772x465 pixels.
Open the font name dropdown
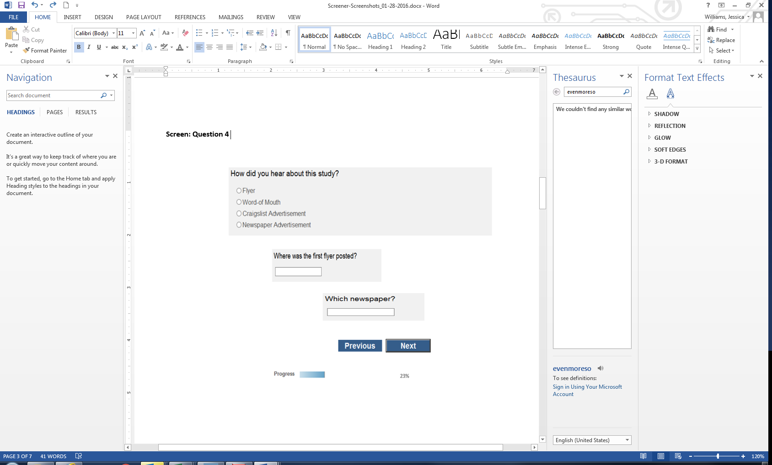113,33
